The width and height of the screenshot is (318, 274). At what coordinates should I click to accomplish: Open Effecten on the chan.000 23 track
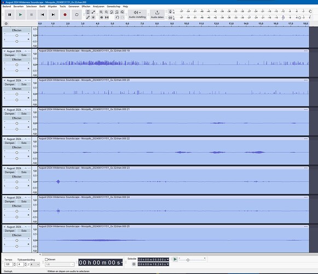(x=16, y=176)
